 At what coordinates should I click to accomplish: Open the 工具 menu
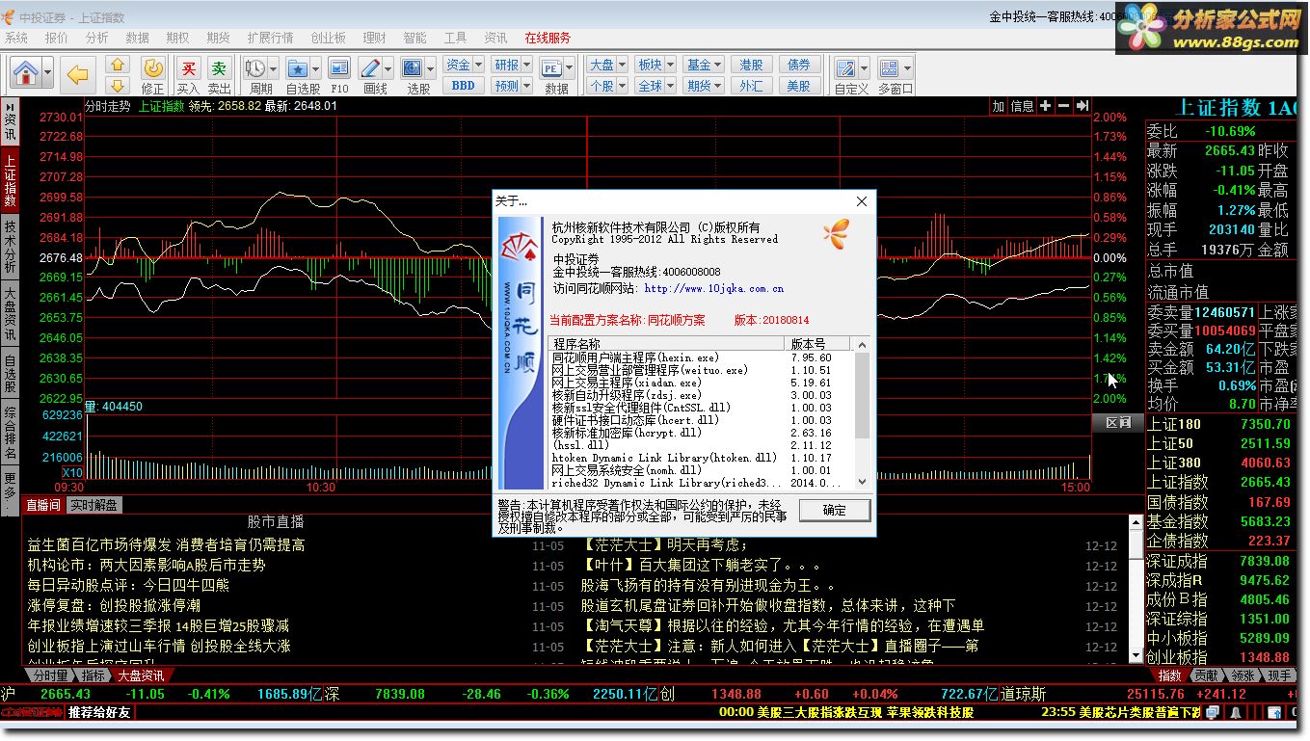[456, 38]
